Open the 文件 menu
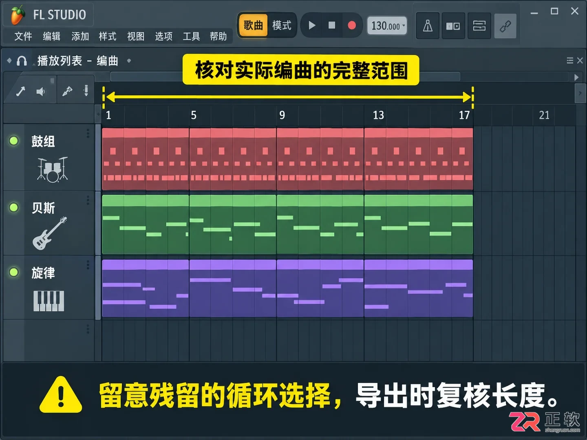The width and height of the screenshot is (587, 440). [x=23, y=36]
